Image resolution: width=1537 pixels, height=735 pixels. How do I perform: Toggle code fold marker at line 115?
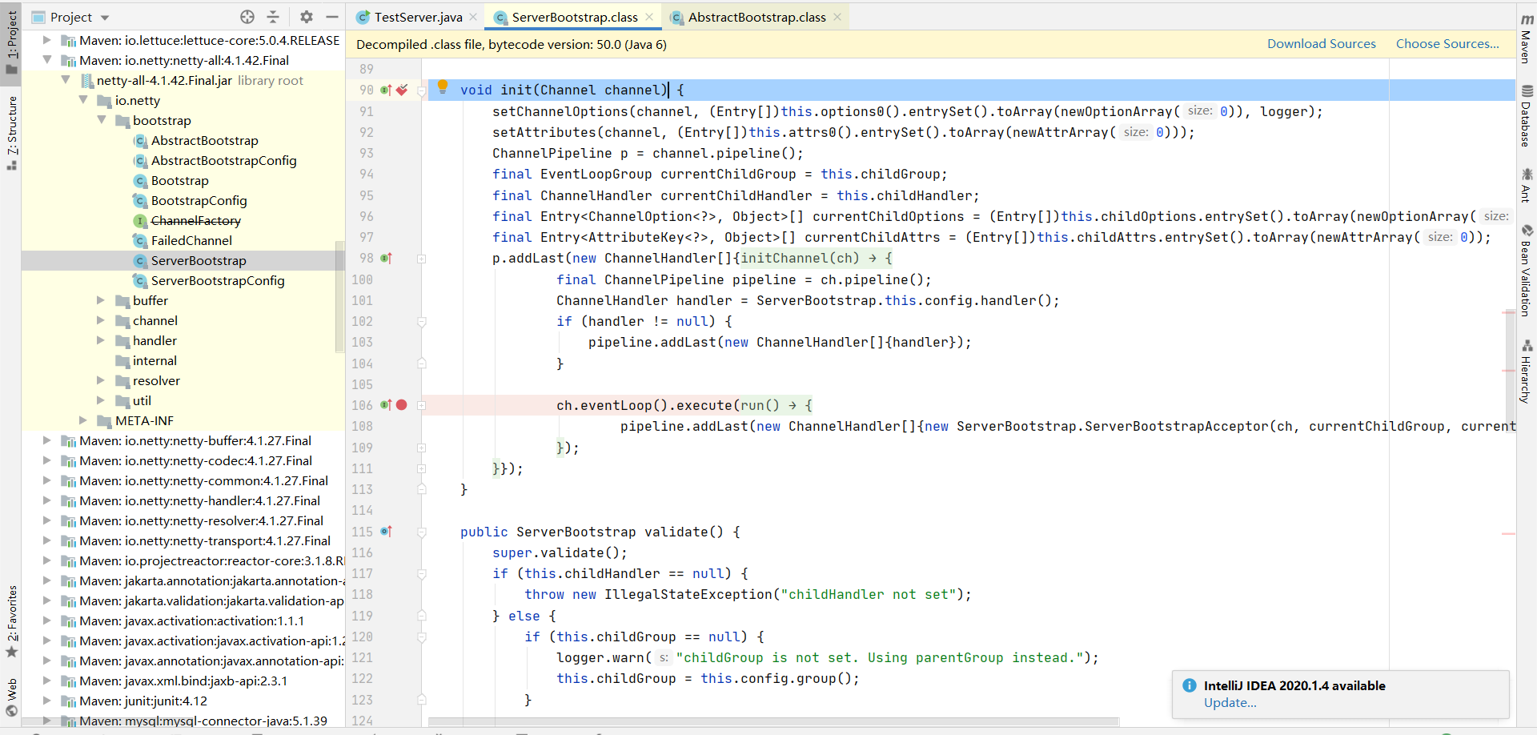point(422,532)
